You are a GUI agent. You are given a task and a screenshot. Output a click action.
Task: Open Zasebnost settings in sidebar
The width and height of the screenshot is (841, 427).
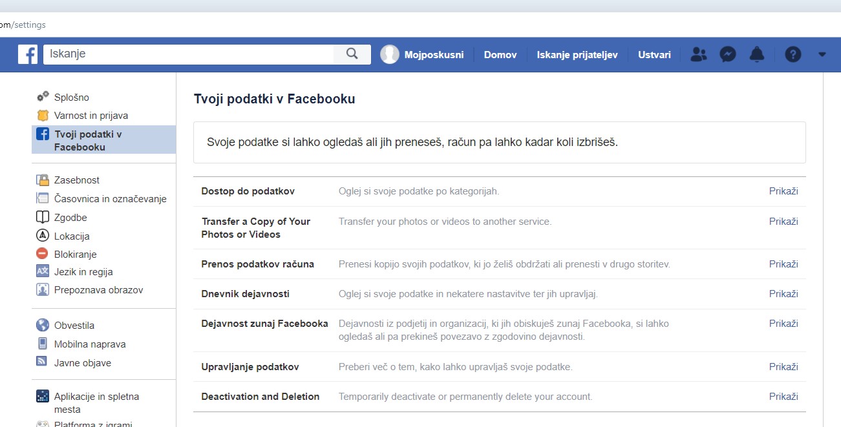pos(76,180)
